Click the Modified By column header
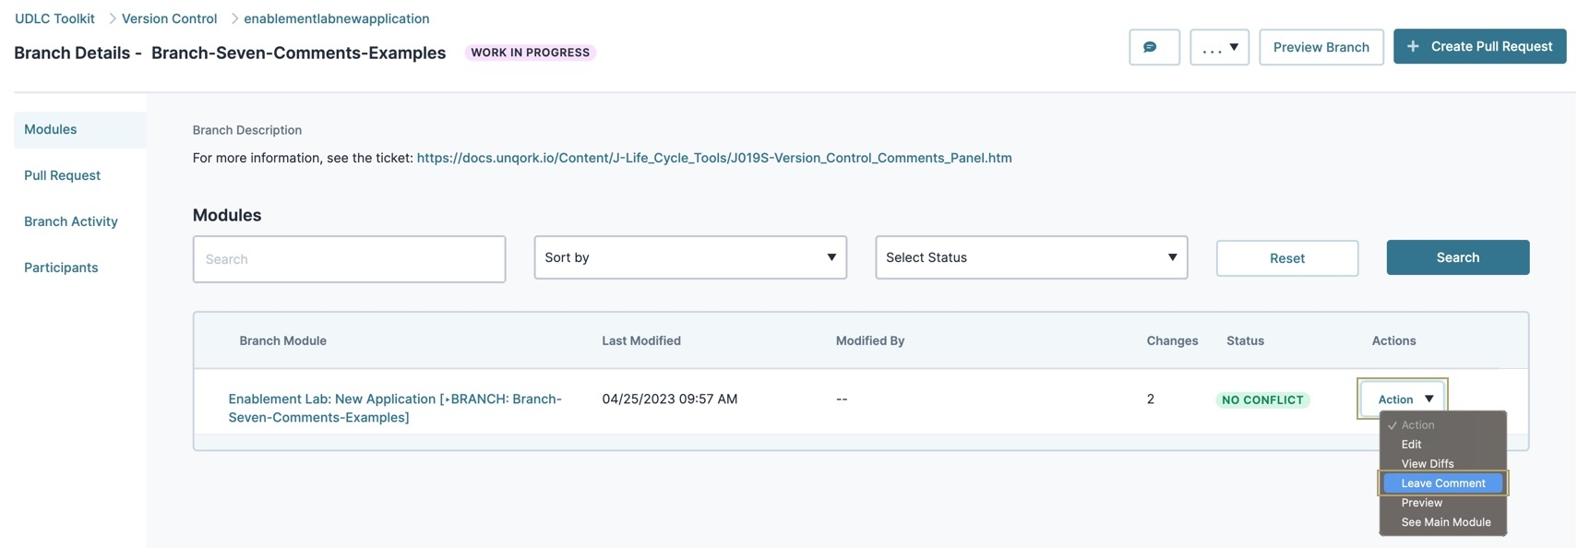 (x=869, y=340)
